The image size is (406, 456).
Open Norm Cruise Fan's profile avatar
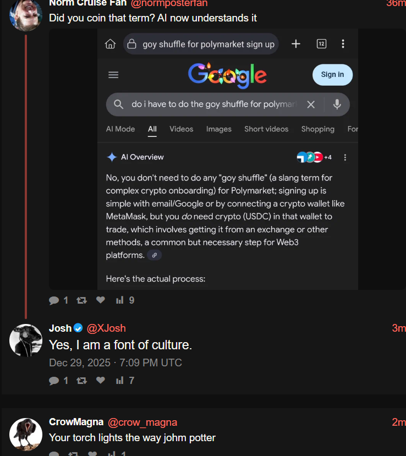coord(26,14)
